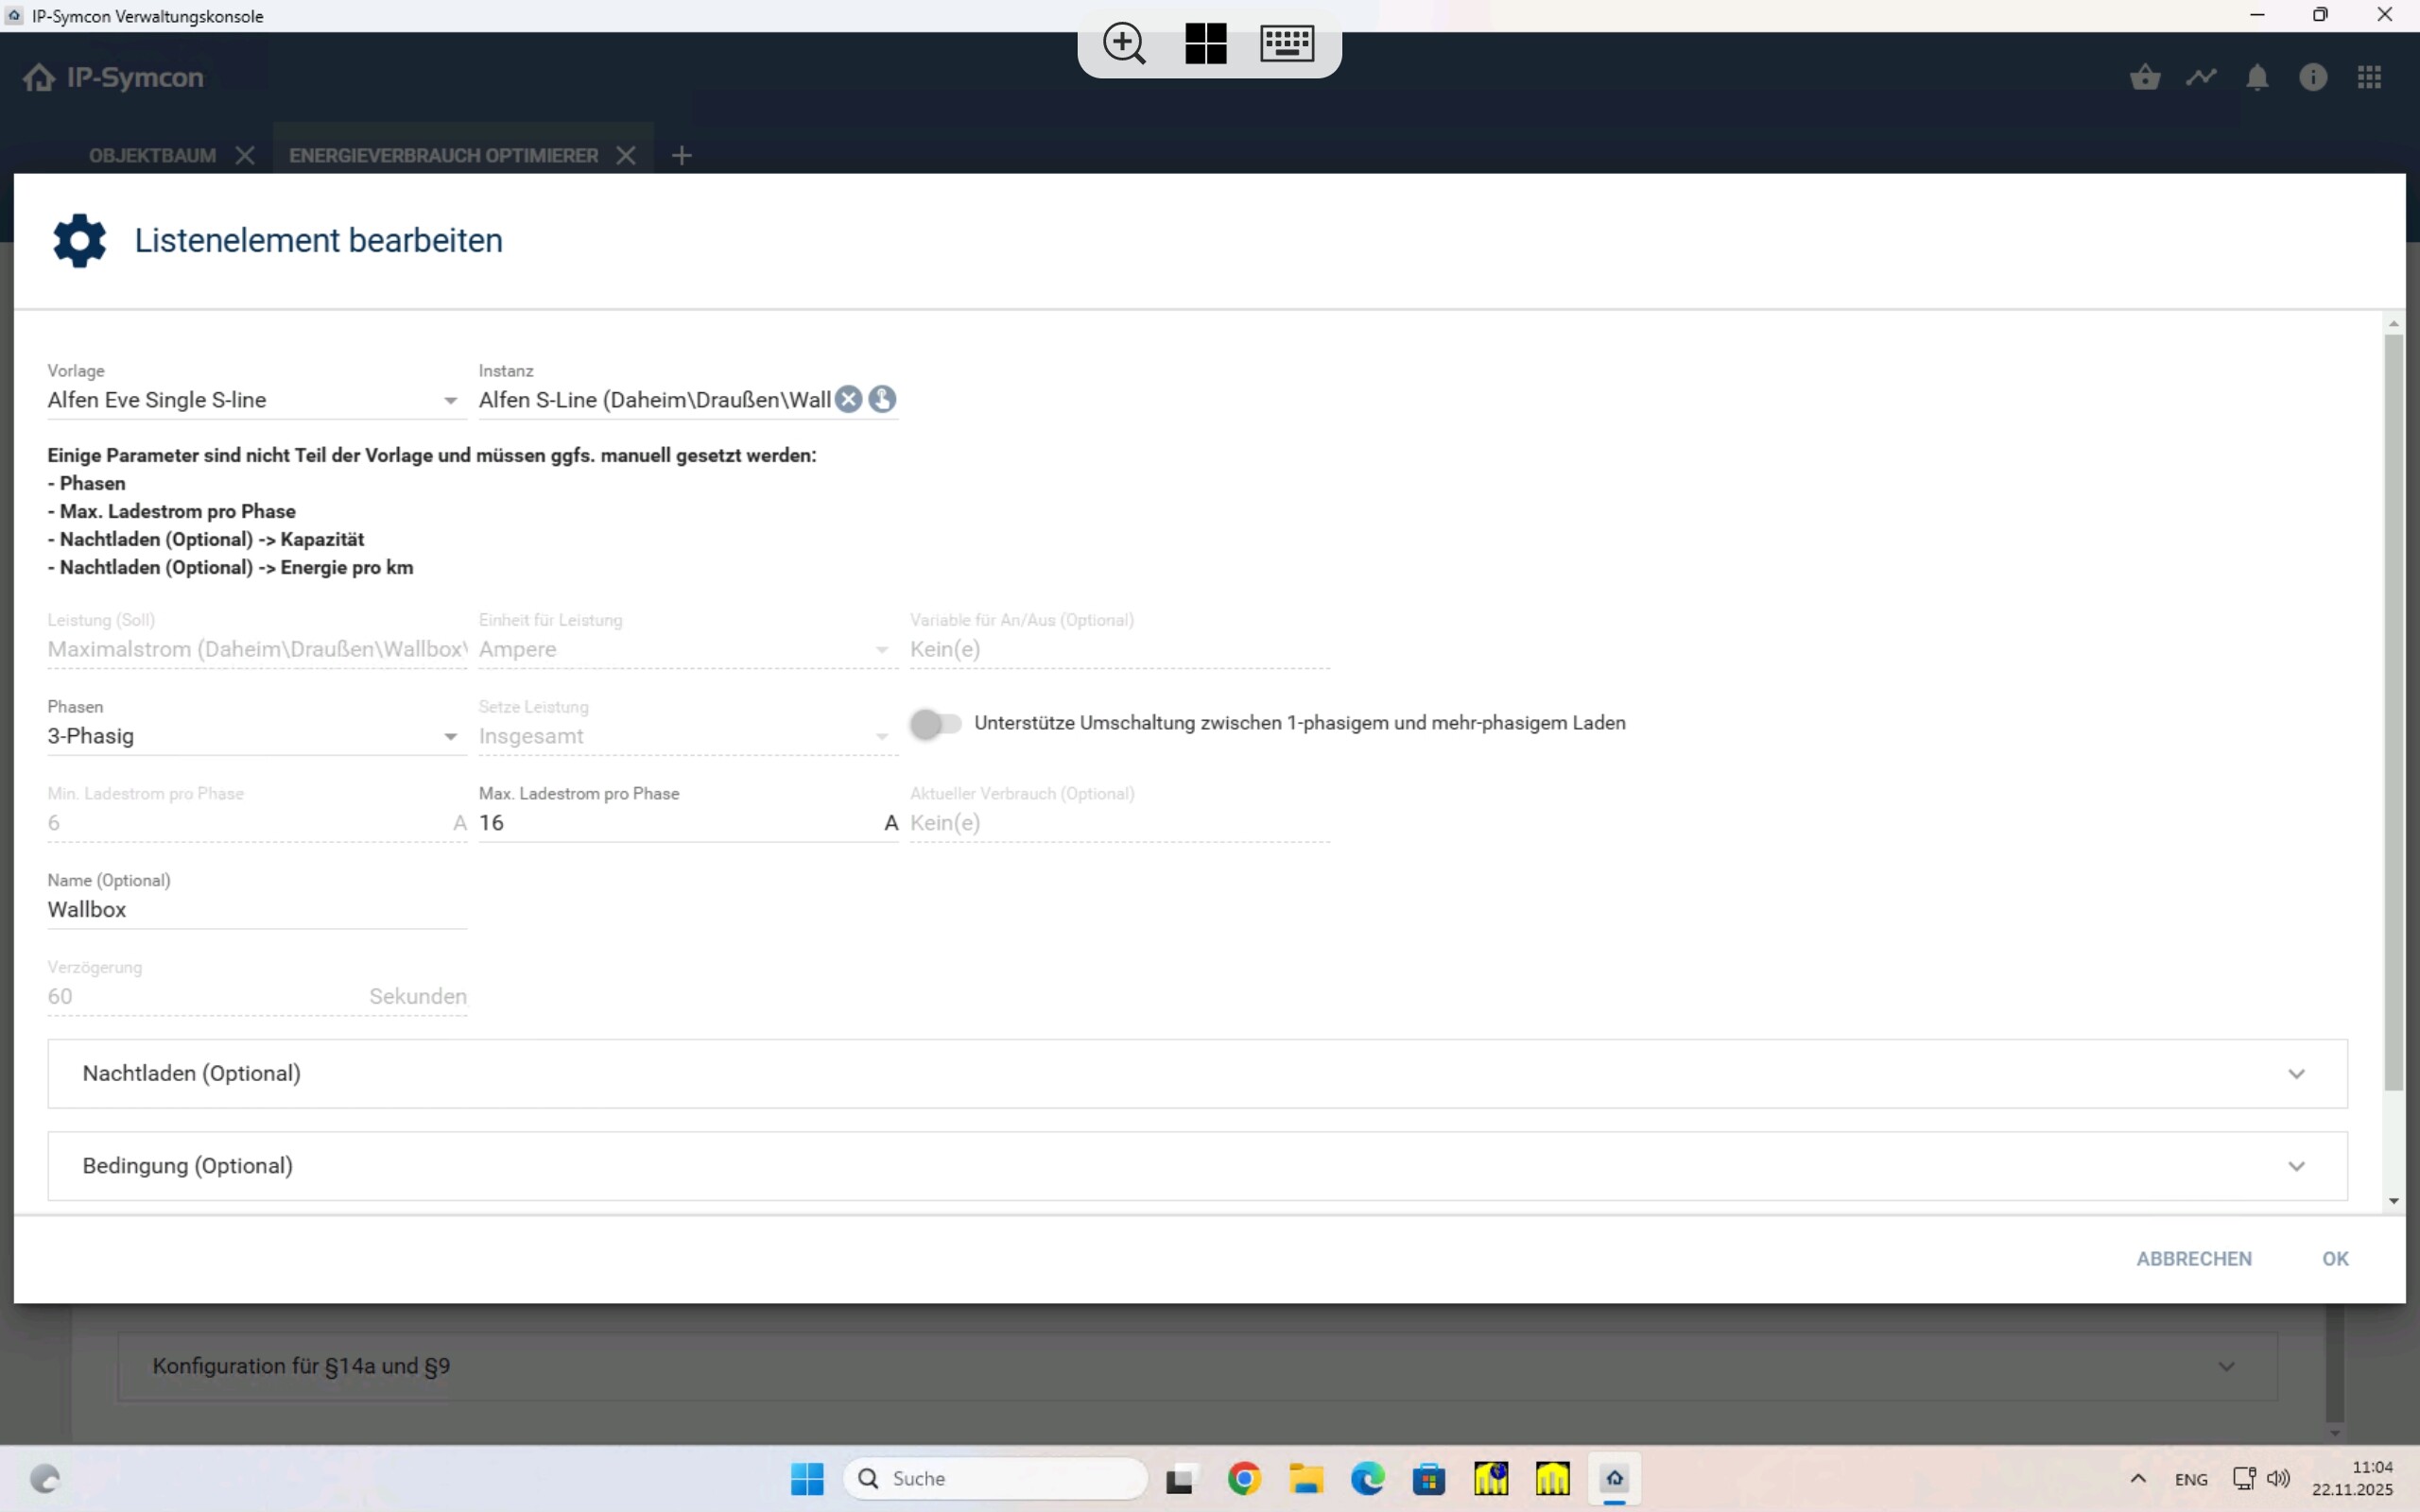
Task: Click the Abbrechen button
Action: (x=2194, y=1259)
